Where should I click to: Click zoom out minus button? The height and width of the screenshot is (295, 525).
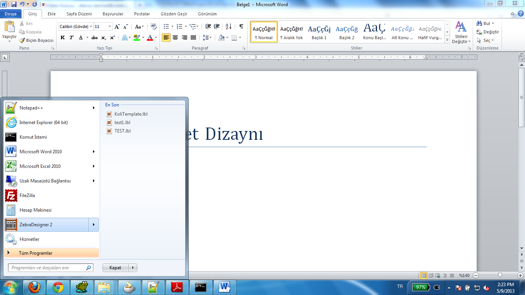[x=476, y=275]
